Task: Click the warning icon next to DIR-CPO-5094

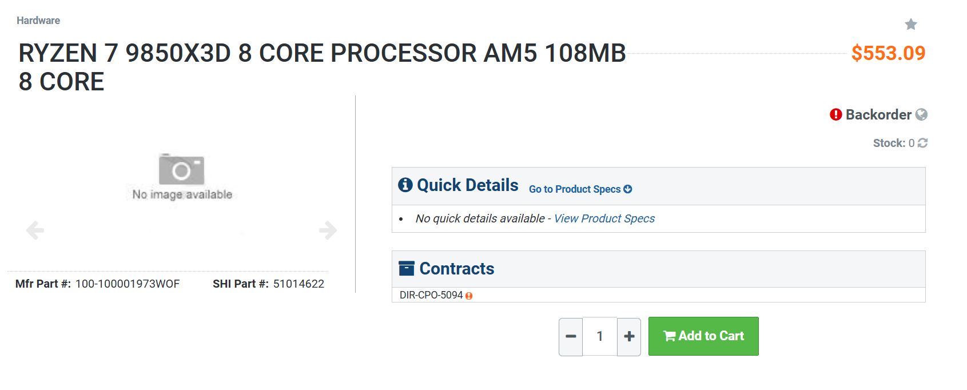Action: click(469, 295)
